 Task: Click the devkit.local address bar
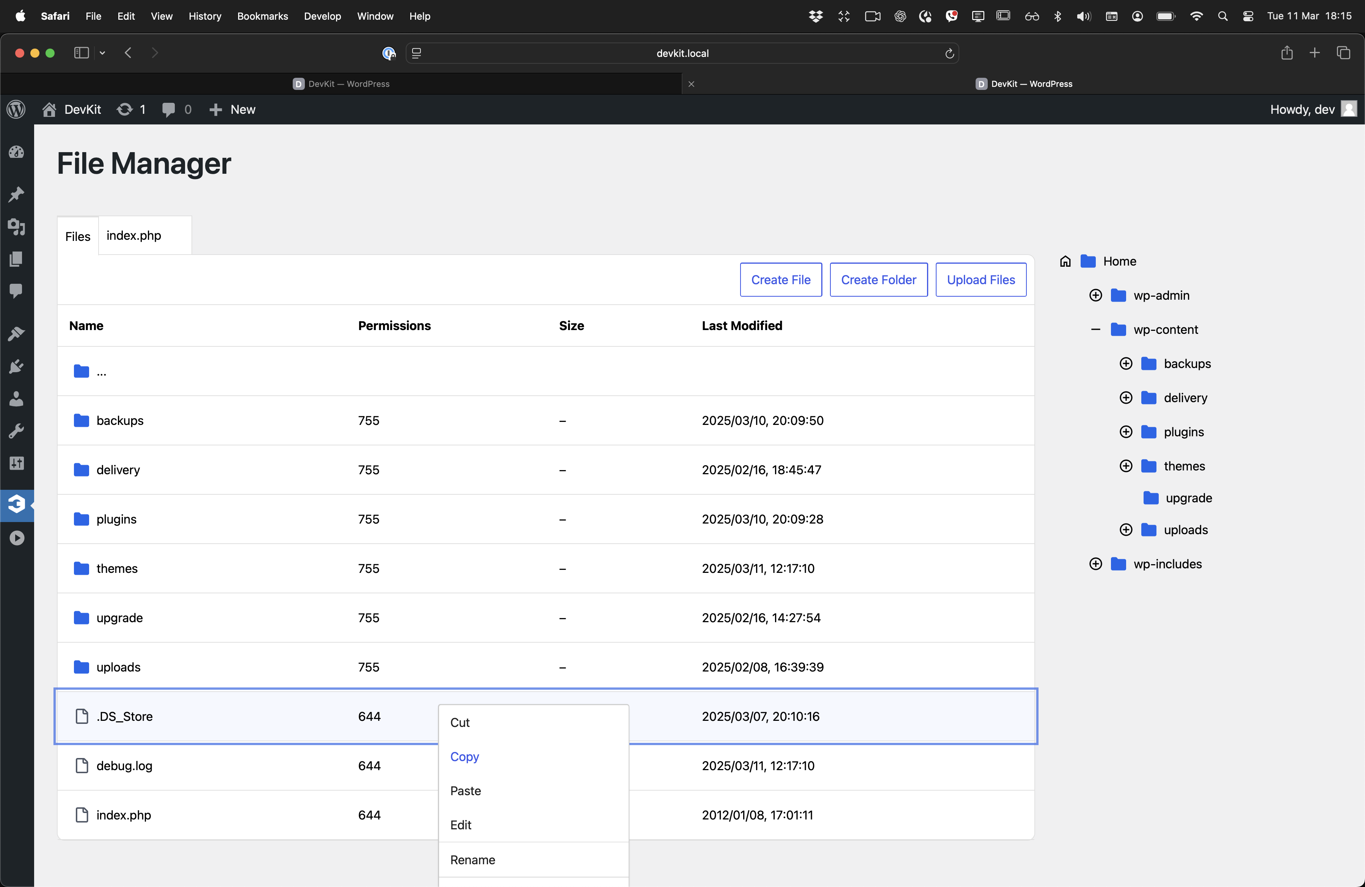click(x=682, y=53)
